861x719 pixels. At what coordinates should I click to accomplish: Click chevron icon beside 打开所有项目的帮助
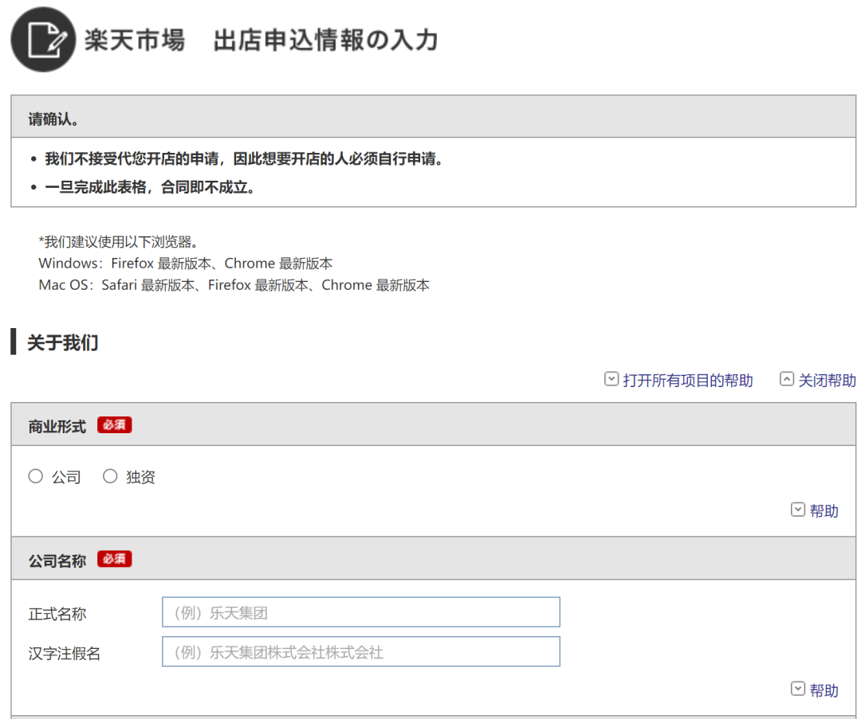pyautogui.click(x=611, y=379)
